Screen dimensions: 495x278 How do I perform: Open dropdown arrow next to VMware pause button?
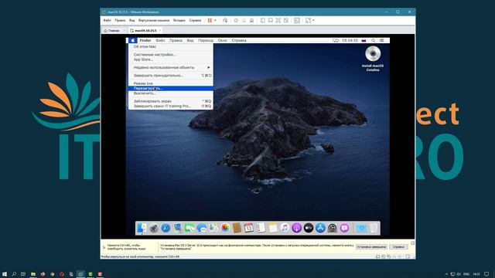(215, 20)
